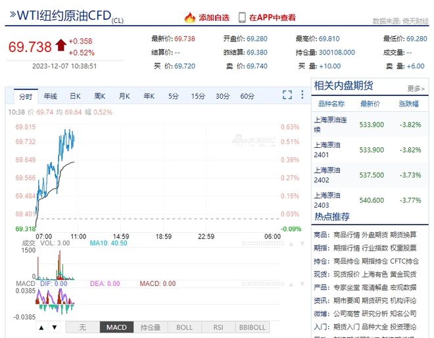Open the 期市要闻 link
This screenshot has height=338, width=434.
point(347,301)
